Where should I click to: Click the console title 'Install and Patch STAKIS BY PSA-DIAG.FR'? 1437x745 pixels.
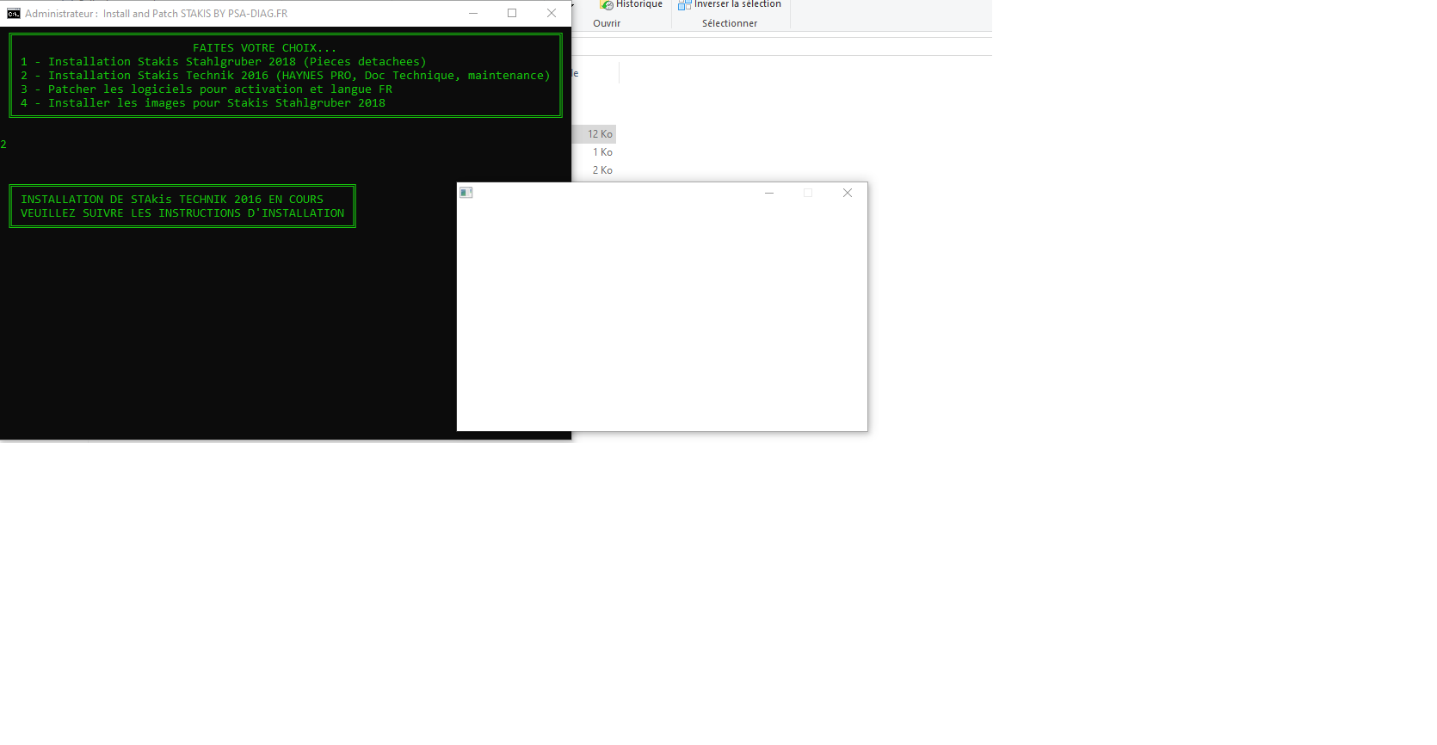point(195,14)
